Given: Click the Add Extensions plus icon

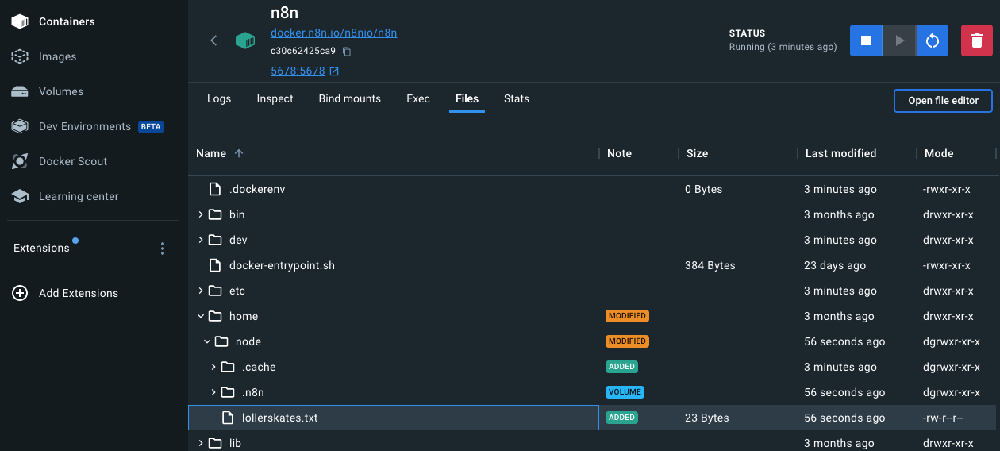Looking at the screenshot, I should pyautogui.click(x=20, y=293).
